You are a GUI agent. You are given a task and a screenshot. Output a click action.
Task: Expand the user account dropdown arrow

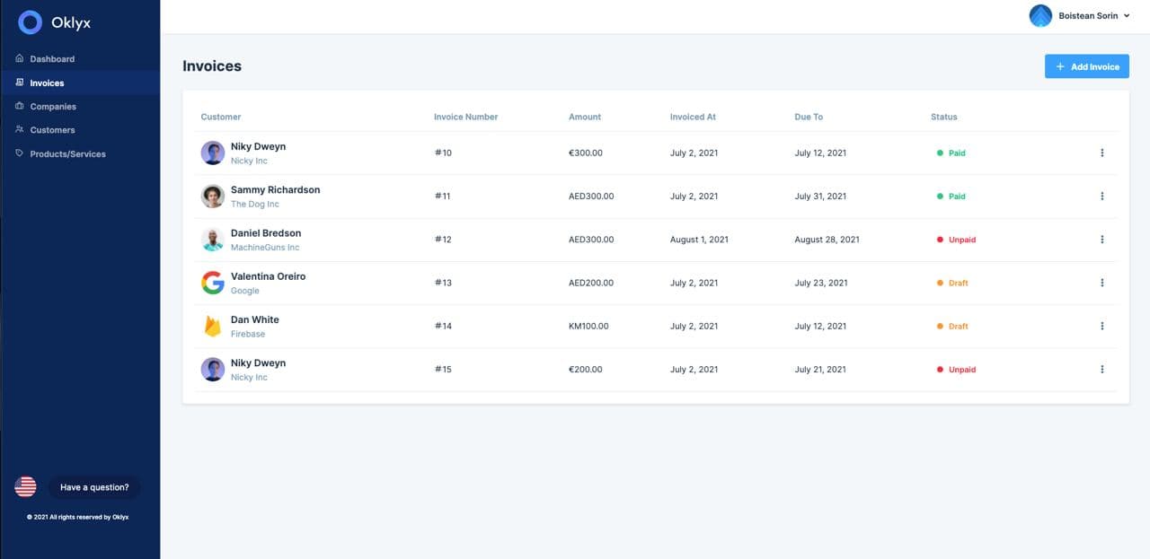click(1127, 16)
